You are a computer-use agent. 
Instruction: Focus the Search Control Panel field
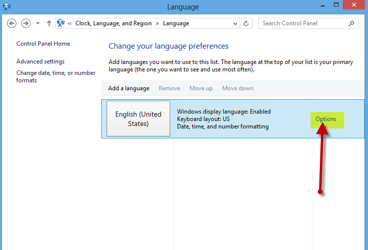308,23
